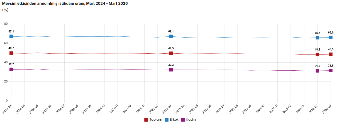
Task: Click the Erkek 67,1 marker at 2024-03
Action: [11, 36]
